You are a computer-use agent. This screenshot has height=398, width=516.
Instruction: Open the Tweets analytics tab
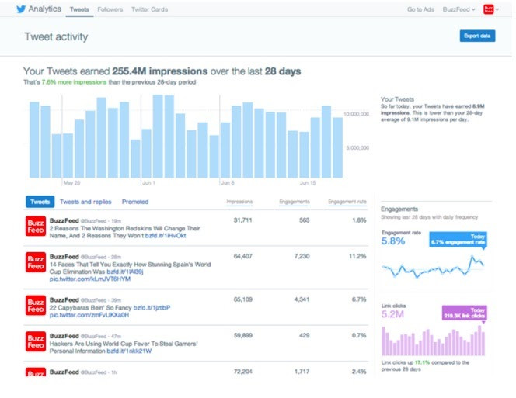tap(79, 9)
